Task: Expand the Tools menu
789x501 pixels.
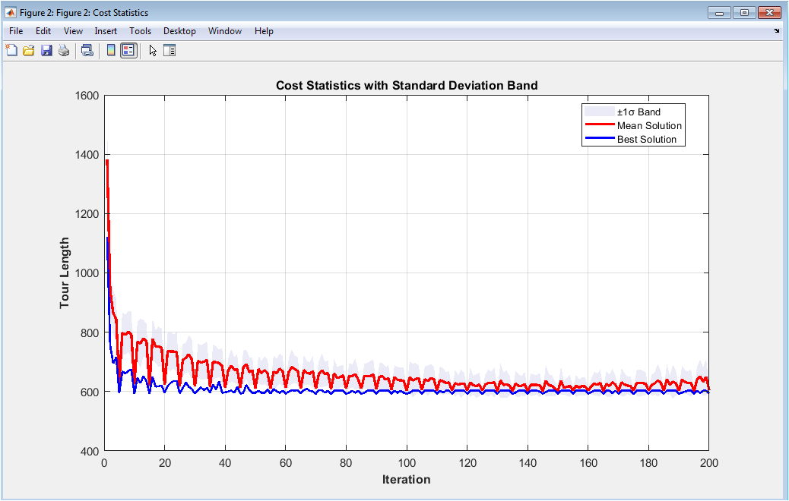Action: [140, 31]
